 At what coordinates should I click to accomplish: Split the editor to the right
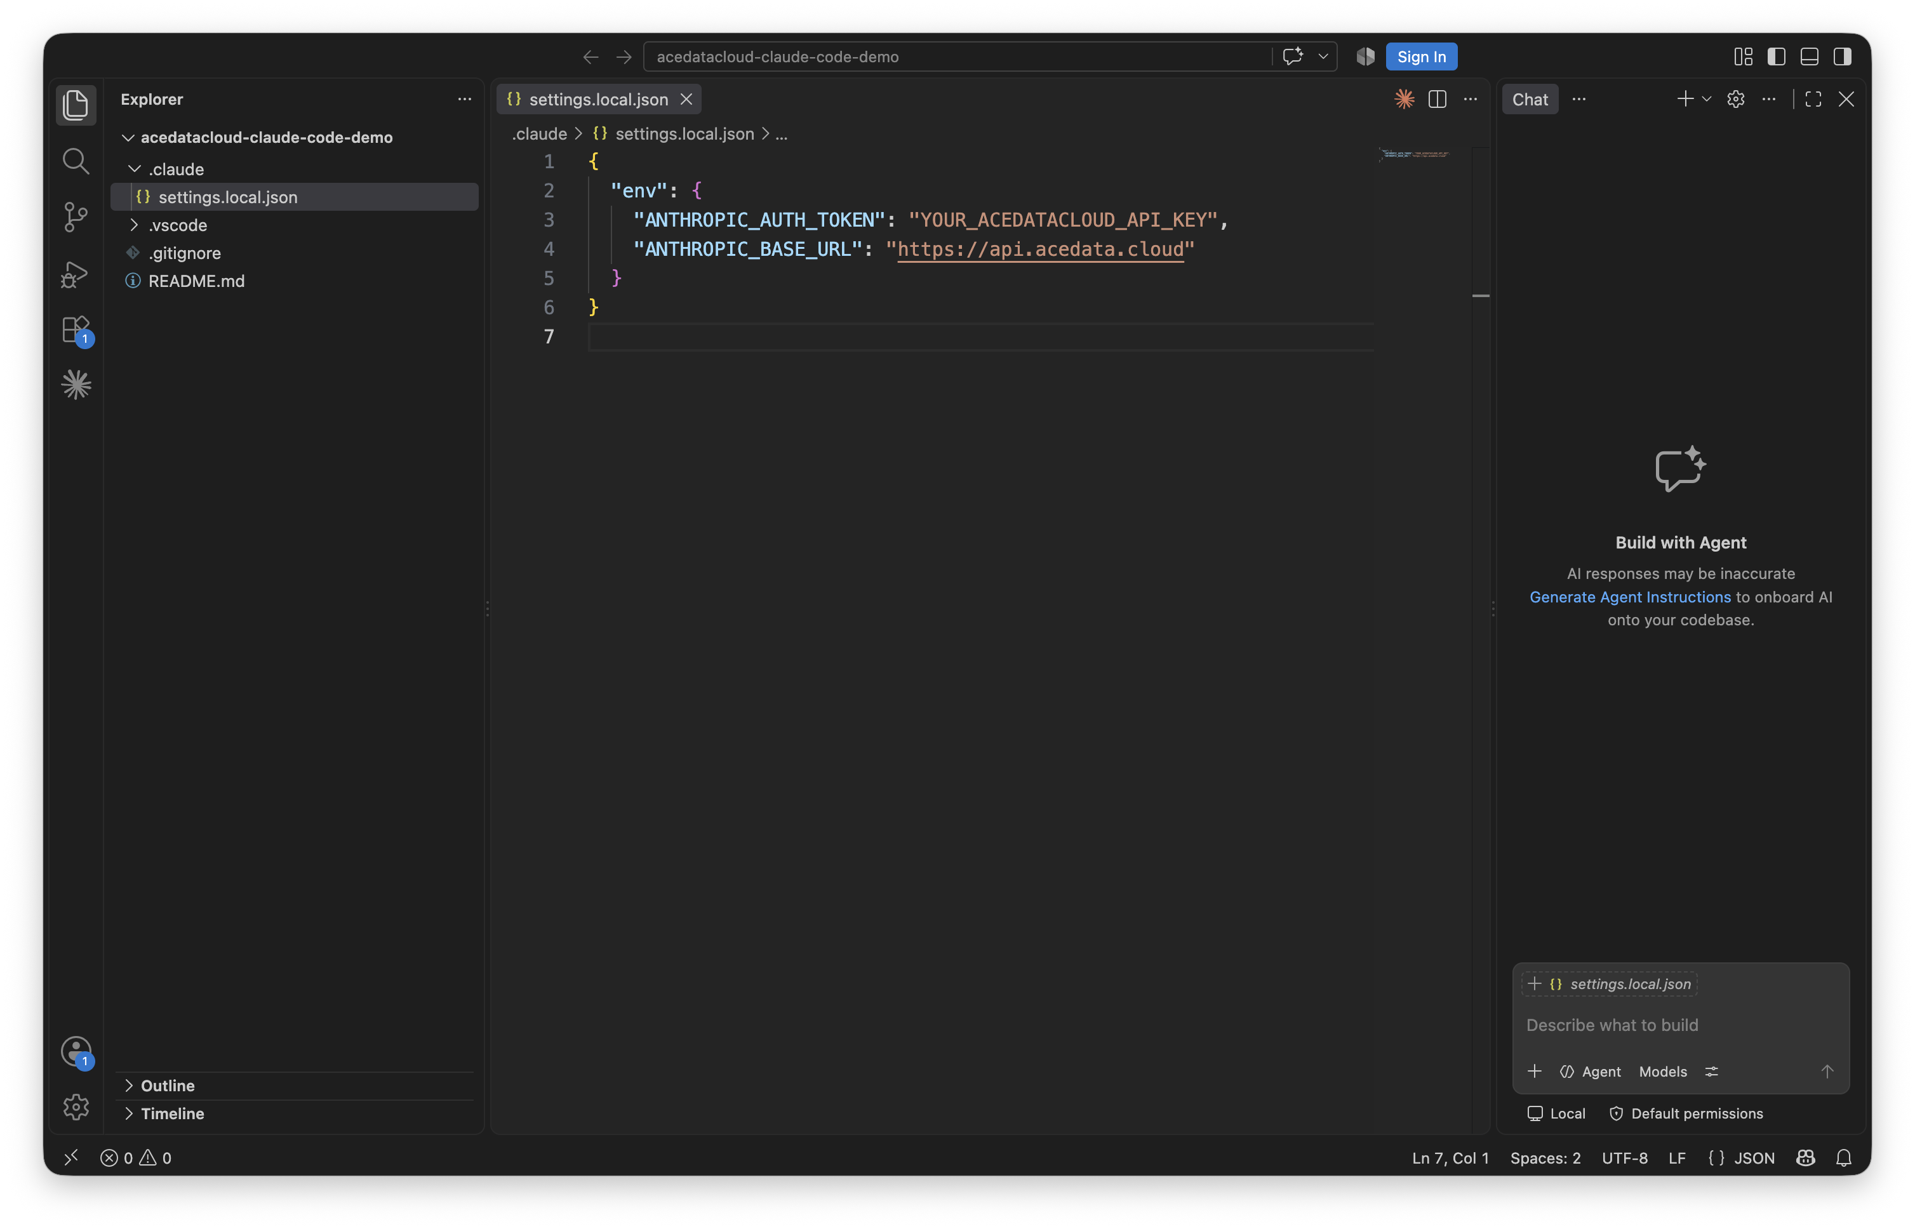tap(1438, 99)
